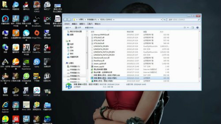The image size is (221, 124).
Task: Expand the address bar history dropdown
Action: coord(161,20)
